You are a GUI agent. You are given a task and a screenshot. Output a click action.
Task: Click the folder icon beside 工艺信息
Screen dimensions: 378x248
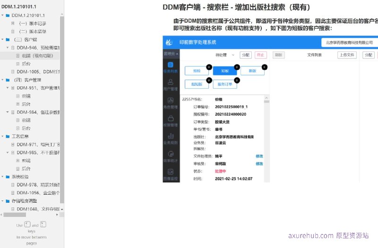point(8,136)
